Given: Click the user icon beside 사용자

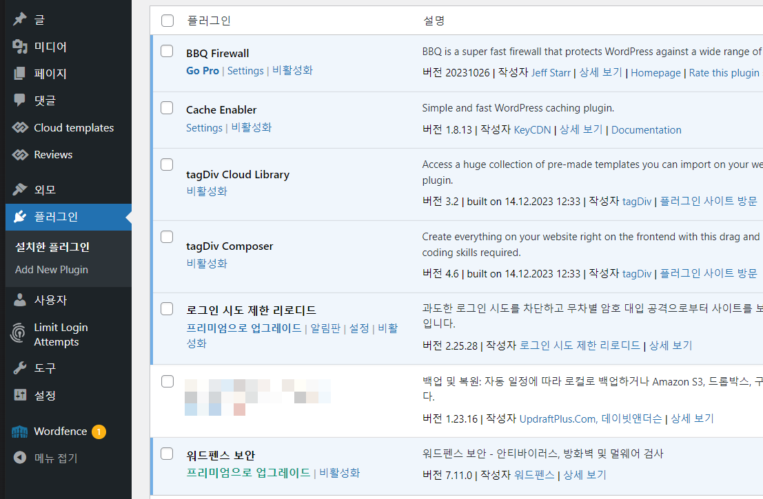Looking at the screenshot, I should (x=19, y=300).
